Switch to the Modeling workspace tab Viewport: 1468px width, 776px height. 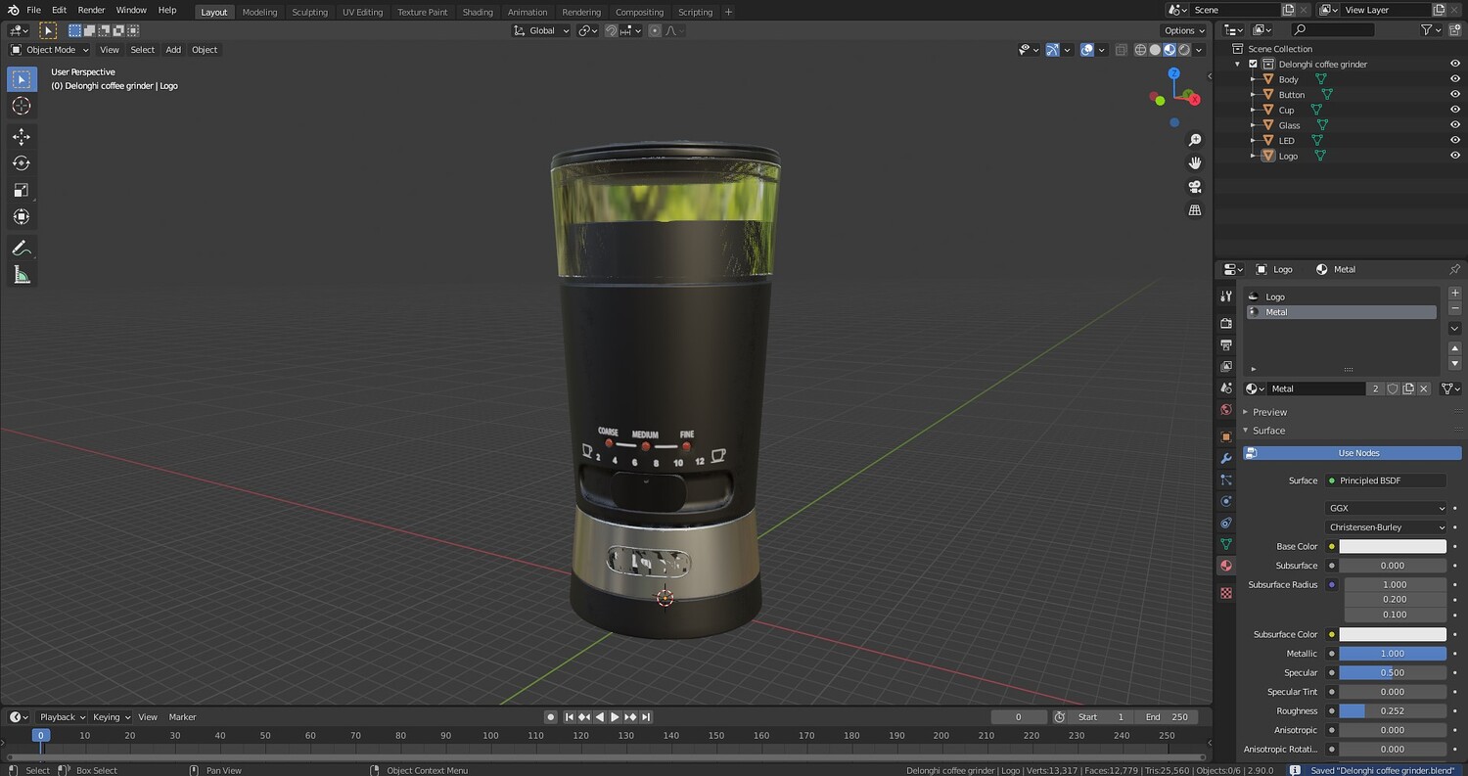click(x=259, y=12)
